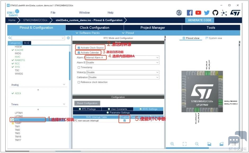Screen dimensions: 249x153
Task: Rotate chip view counter-clockwise icon
Action: [x=221, y=144]
